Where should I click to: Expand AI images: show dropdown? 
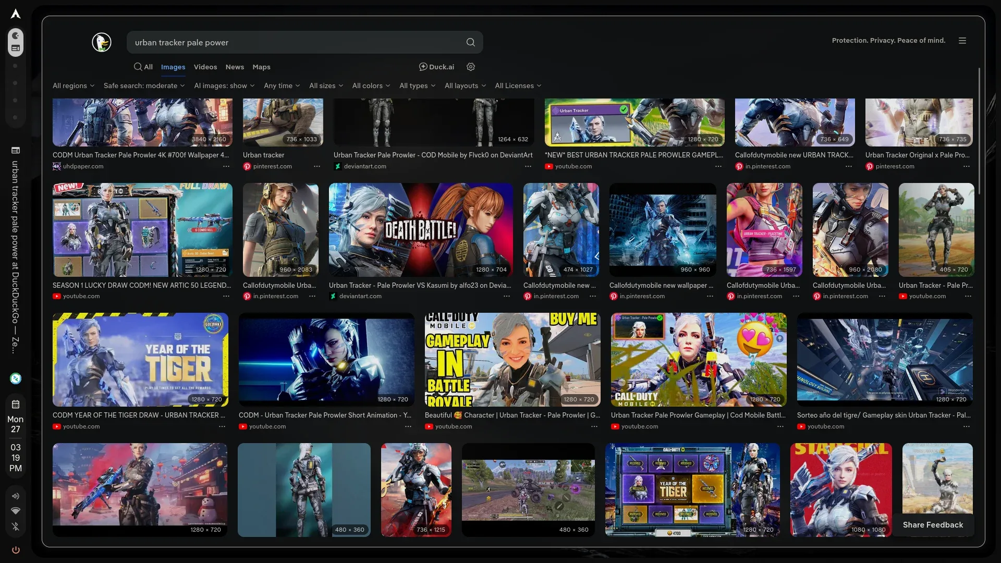[224, 85]
